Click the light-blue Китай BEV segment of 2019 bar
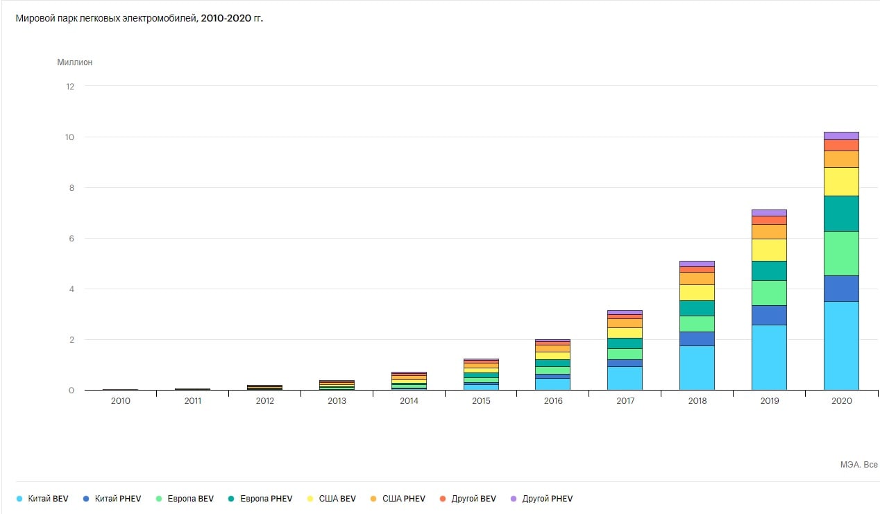Viewport: 880px width, 514px height. pyautogui.click(x=769, y=357)
